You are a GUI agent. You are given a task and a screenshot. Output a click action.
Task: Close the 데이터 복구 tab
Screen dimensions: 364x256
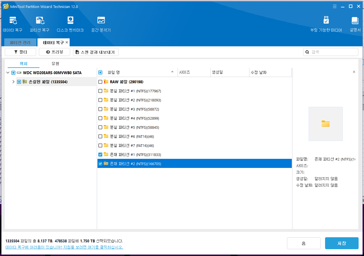click(67, 42)
